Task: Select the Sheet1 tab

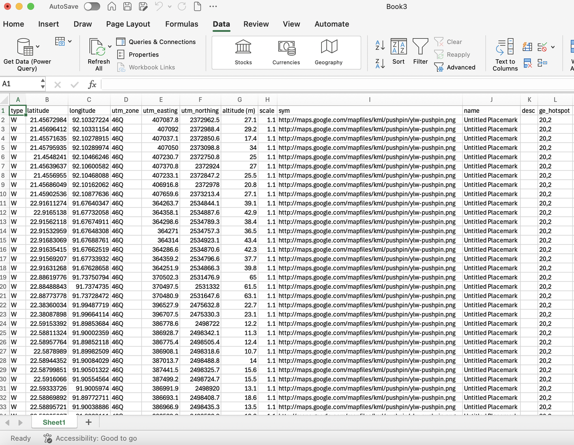Action: (x=54, y=422)
